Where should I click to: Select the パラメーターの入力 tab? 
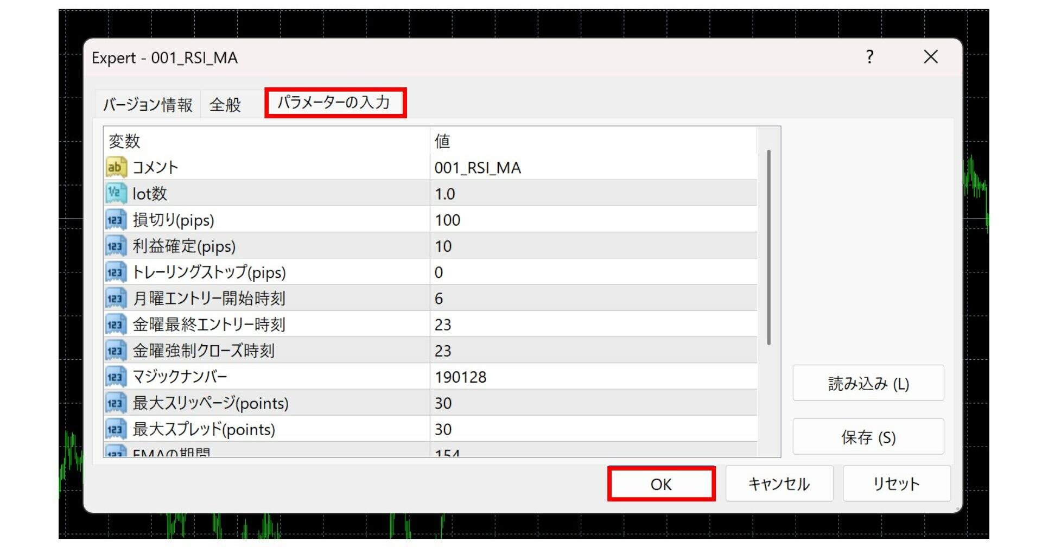(334, 103)
